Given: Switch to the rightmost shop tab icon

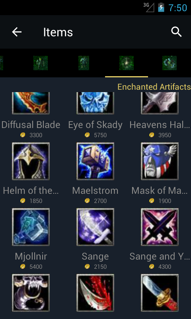Looking at the screenshot, I should click(170, 63).
